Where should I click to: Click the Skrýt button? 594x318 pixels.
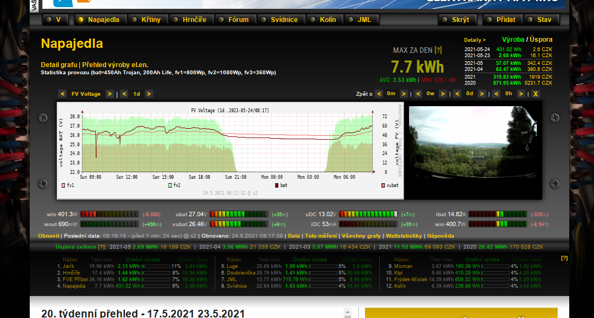coord(460,20)
